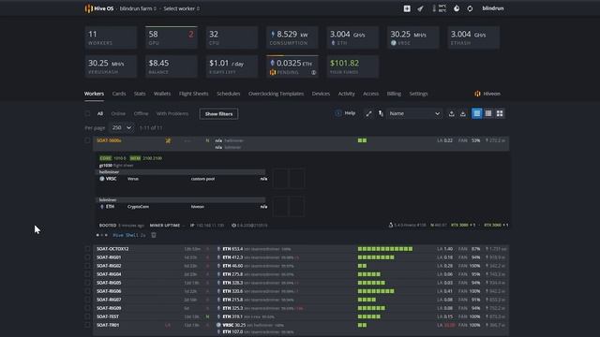This screenshot has width=600, height=337.
Task: Click the Hiveon logo link
Action: click(x=487, y=94)
